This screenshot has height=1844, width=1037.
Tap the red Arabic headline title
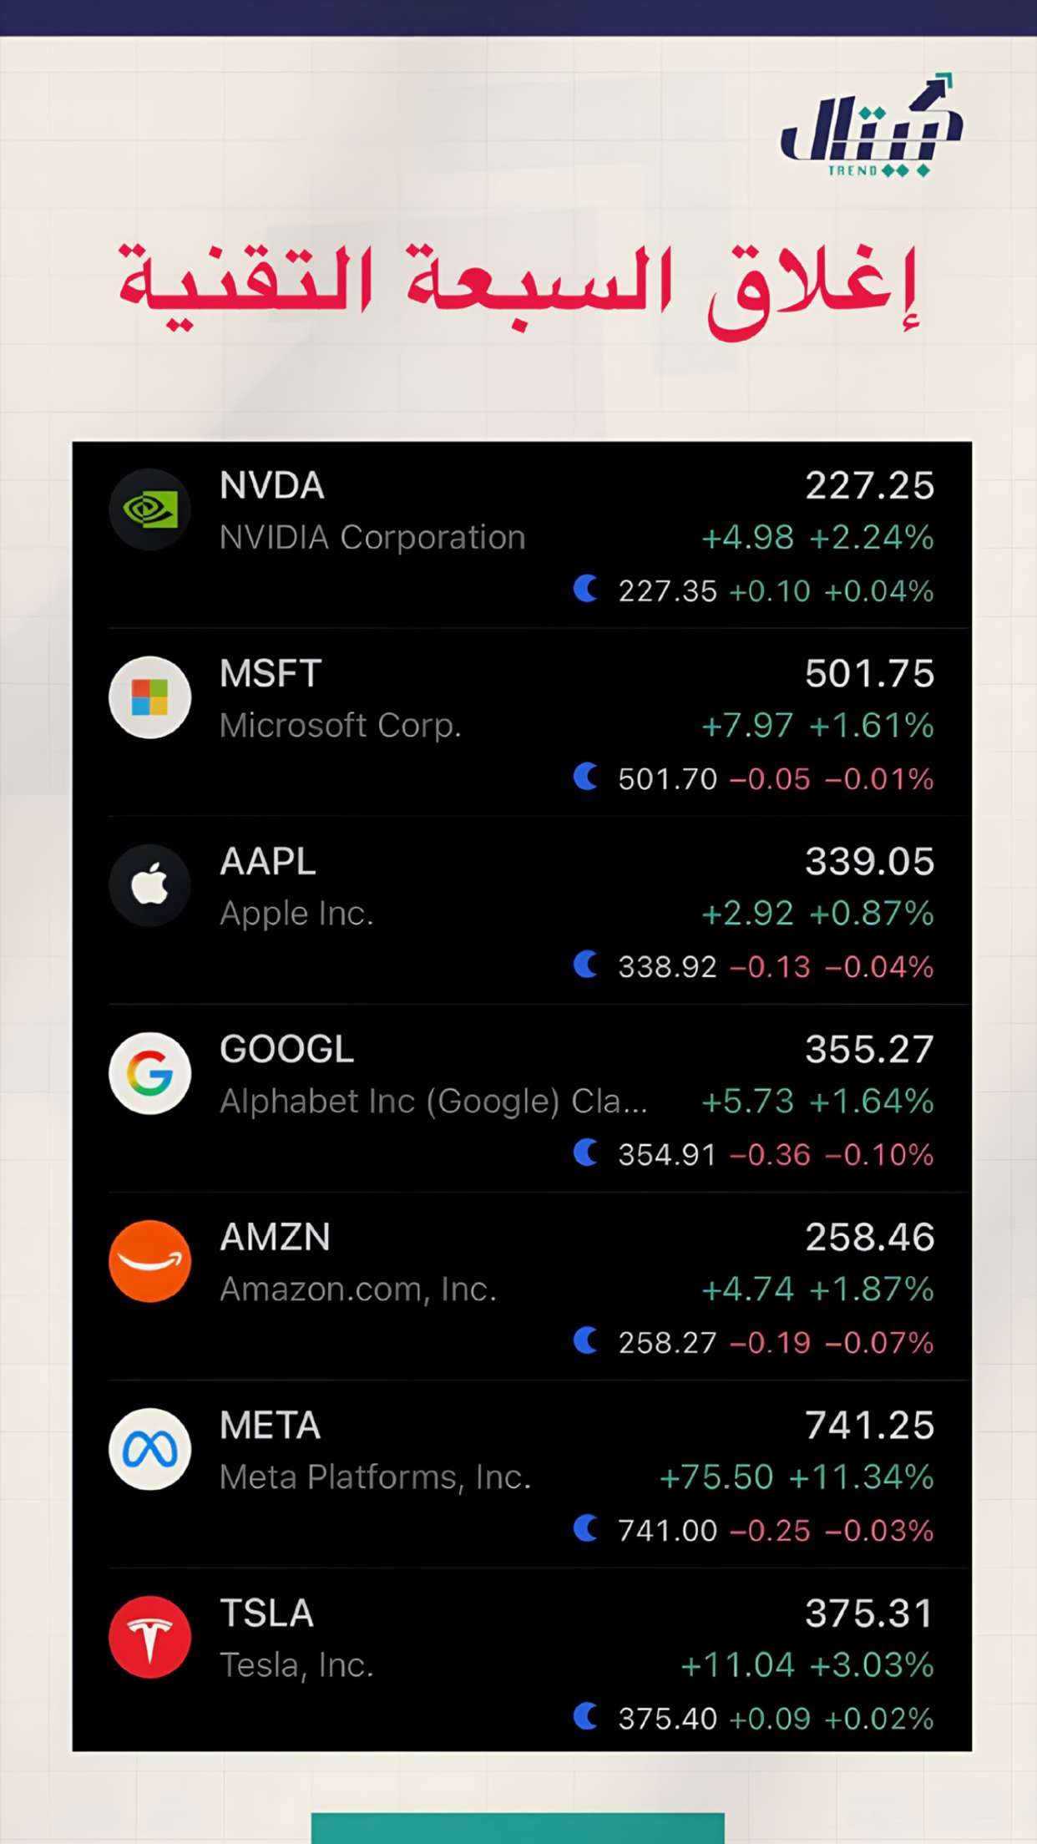click(x=518, y=287)
